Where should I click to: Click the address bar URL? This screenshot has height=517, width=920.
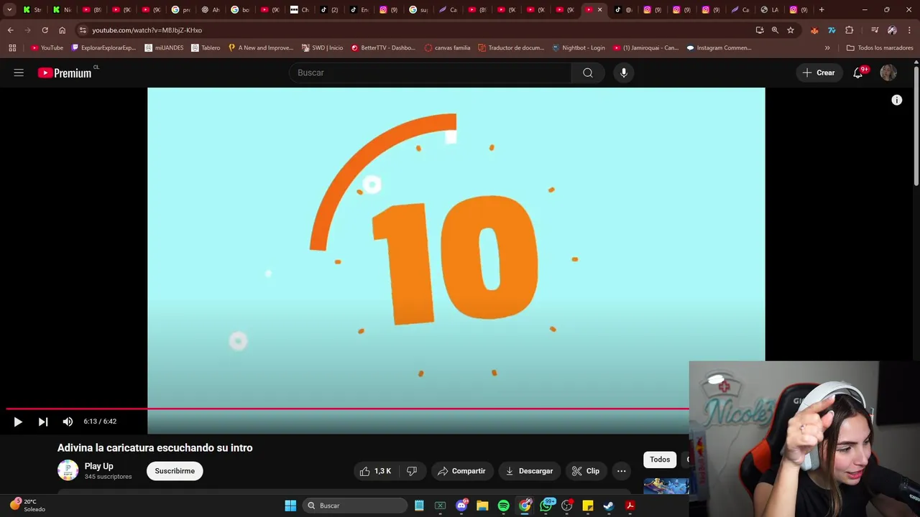coord(147,30)
